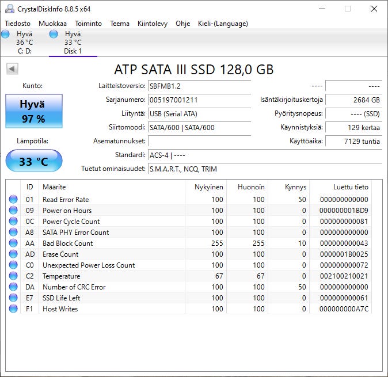The height and width of the screenshot is (377, 388).
Task: Click status orb for SSD Life Left
Action: coord(13,298)
